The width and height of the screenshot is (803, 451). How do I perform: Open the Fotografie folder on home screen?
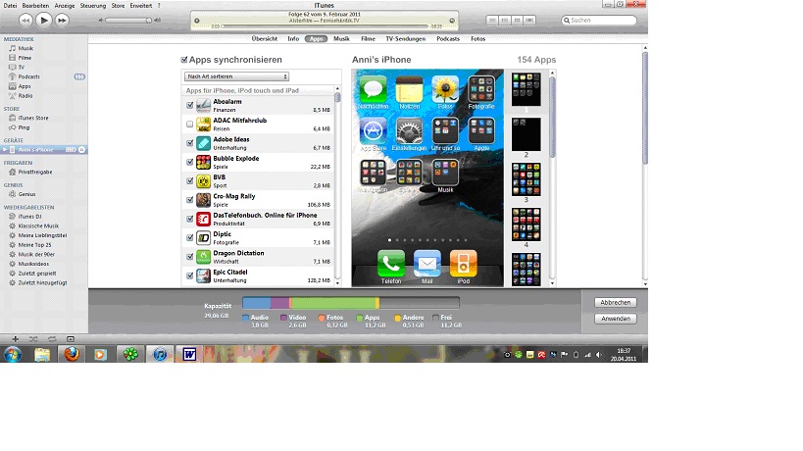point(481,91)
